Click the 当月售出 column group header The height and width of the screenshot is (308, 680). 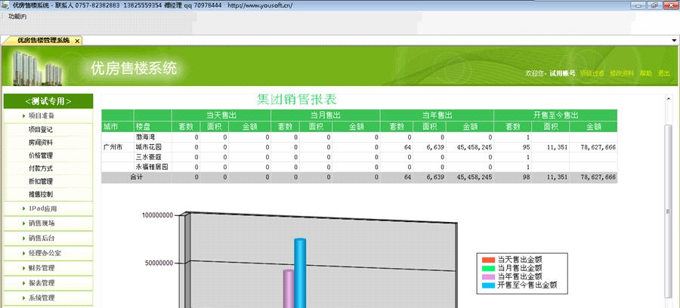coord(325,115)
